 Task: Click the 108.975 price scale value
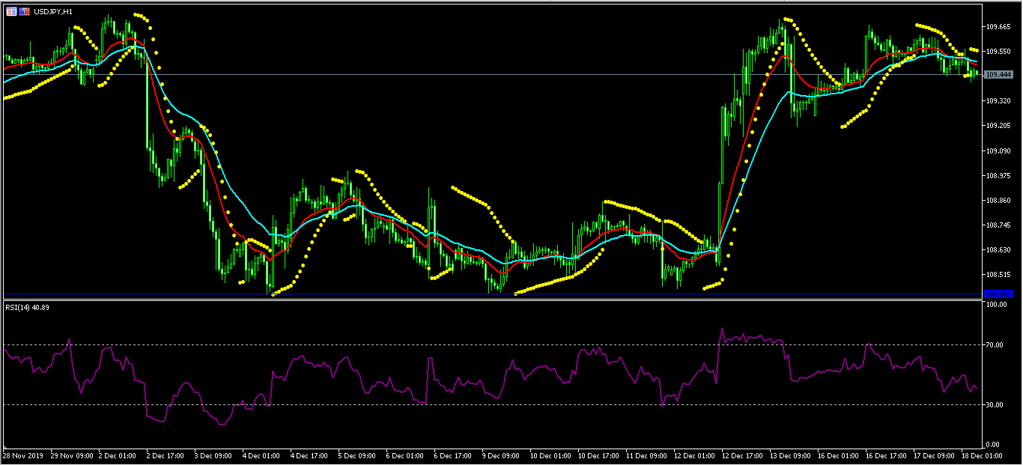[999, 176]
